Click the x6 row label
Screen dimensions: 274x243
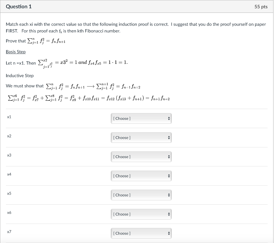[x=9, y=213]
